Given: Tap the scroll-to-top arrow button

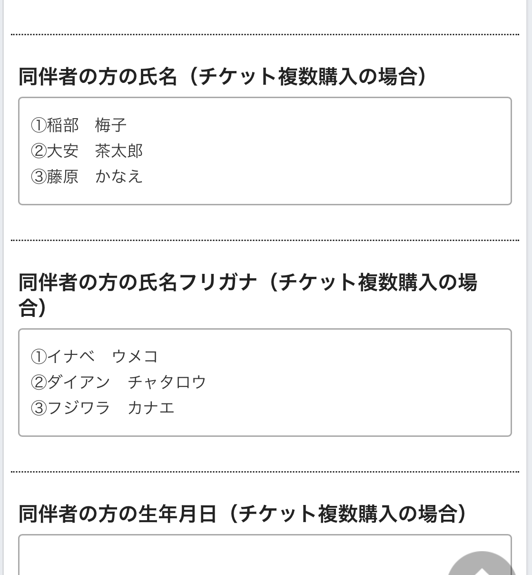Looking at the screenshot, I should point(482,565).
